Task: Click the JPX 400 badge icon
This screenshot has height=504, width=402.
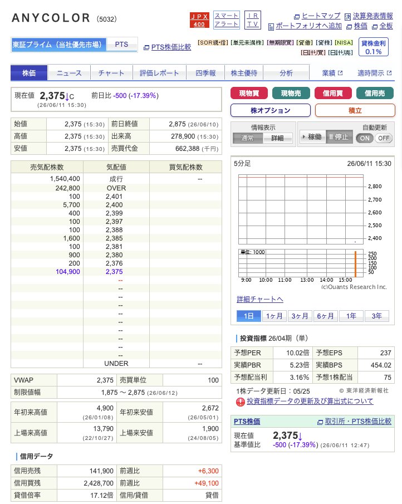Action: [199, 20]
